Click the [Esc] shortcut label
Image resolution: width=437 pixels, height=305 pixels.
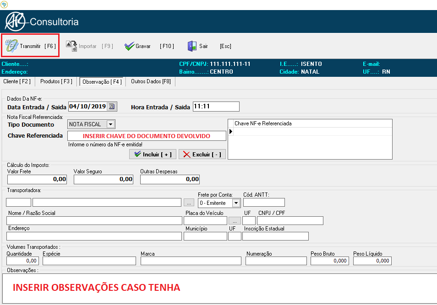(x=225, y=46)
